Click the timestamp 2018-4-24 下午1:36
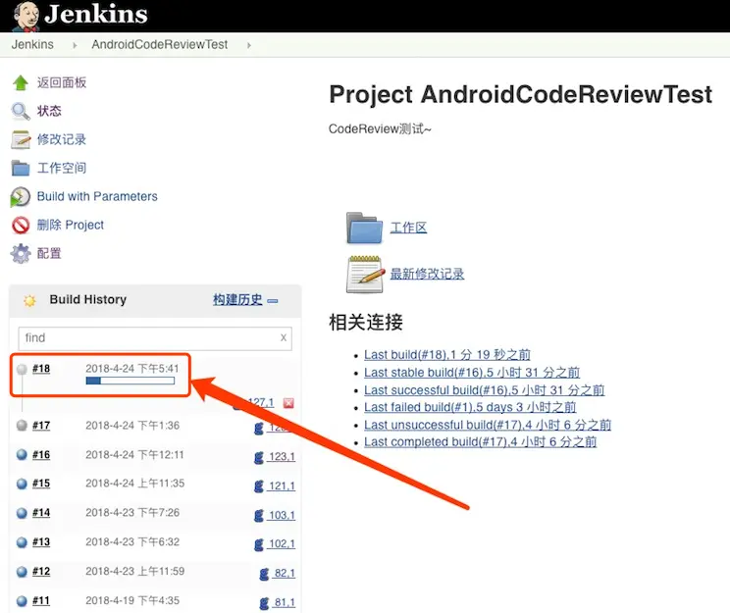Screen dimensions: 730x613 pyautogui.click(x=132, y=426)
